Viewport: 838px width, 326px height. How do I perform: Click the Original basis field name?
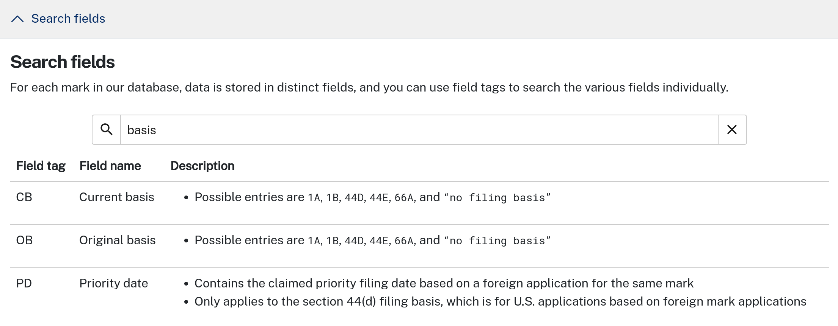click(x=118, y=240)
